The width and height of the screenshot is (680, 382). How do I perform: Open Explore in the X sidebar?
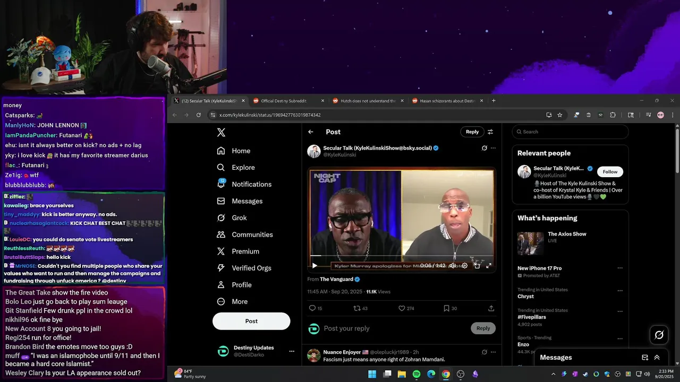(236, 167)
